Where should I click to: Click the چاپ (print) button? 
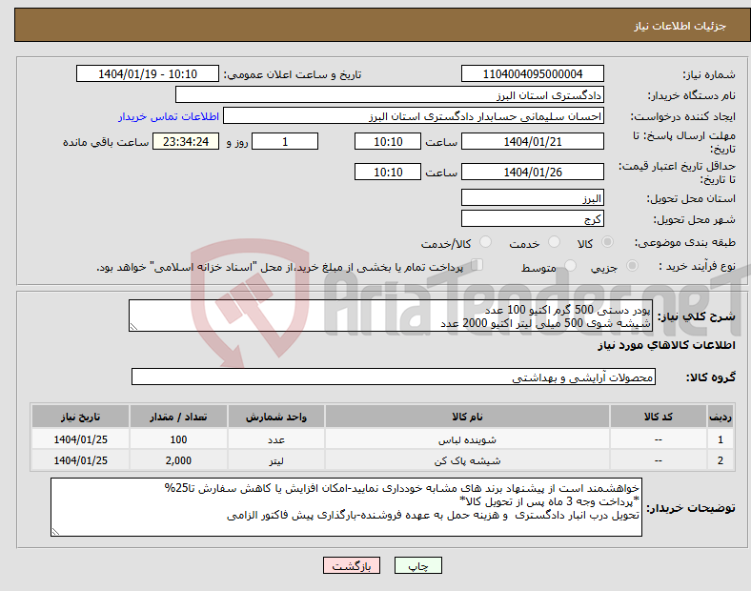coord(417,565)
